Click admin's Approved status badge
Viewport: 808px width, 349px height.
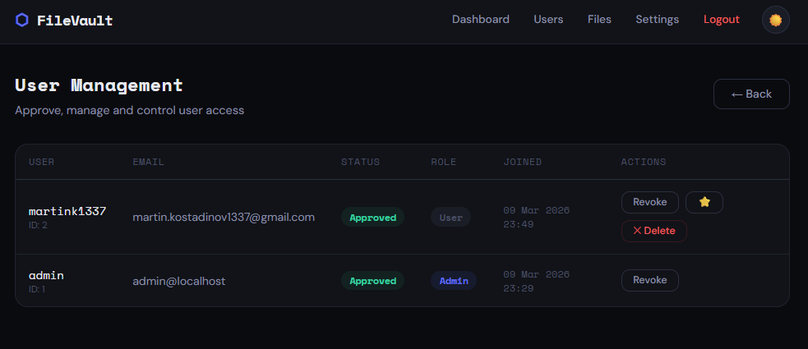click(x=372, y=281)
